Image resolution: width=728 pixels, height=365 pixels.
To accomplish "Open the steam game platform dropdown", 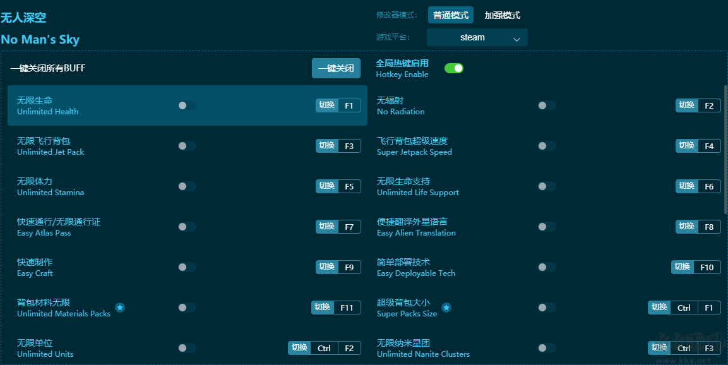I will (477, 37).
